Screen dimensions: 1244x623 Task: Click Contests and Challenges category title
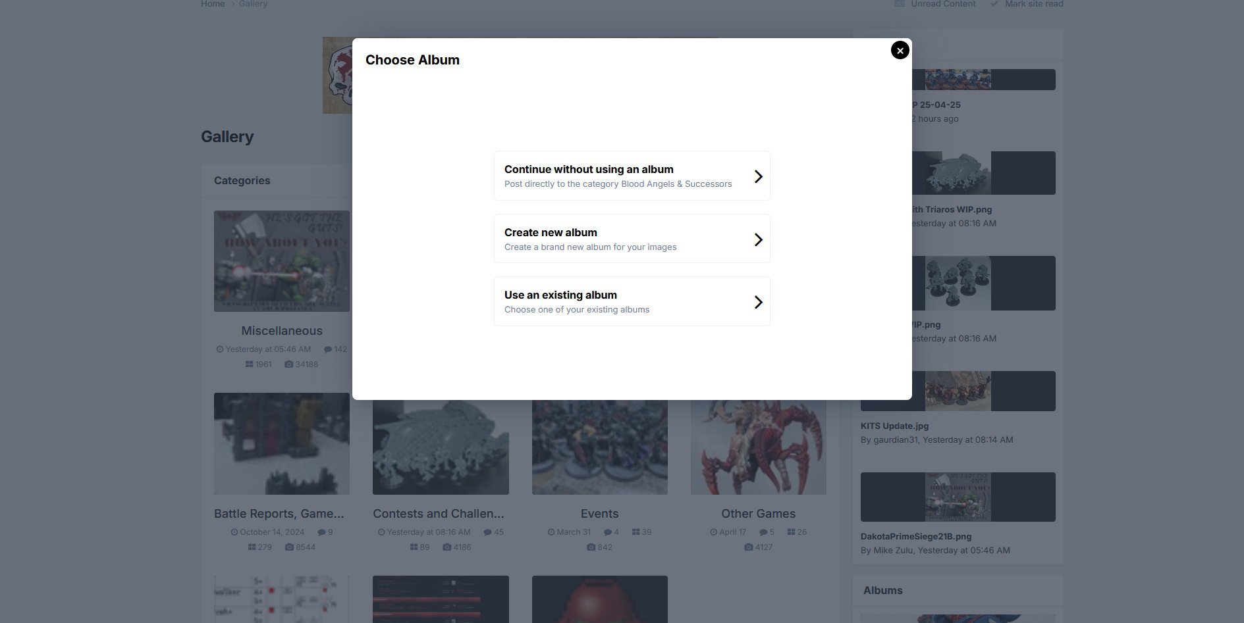(439, 514)
